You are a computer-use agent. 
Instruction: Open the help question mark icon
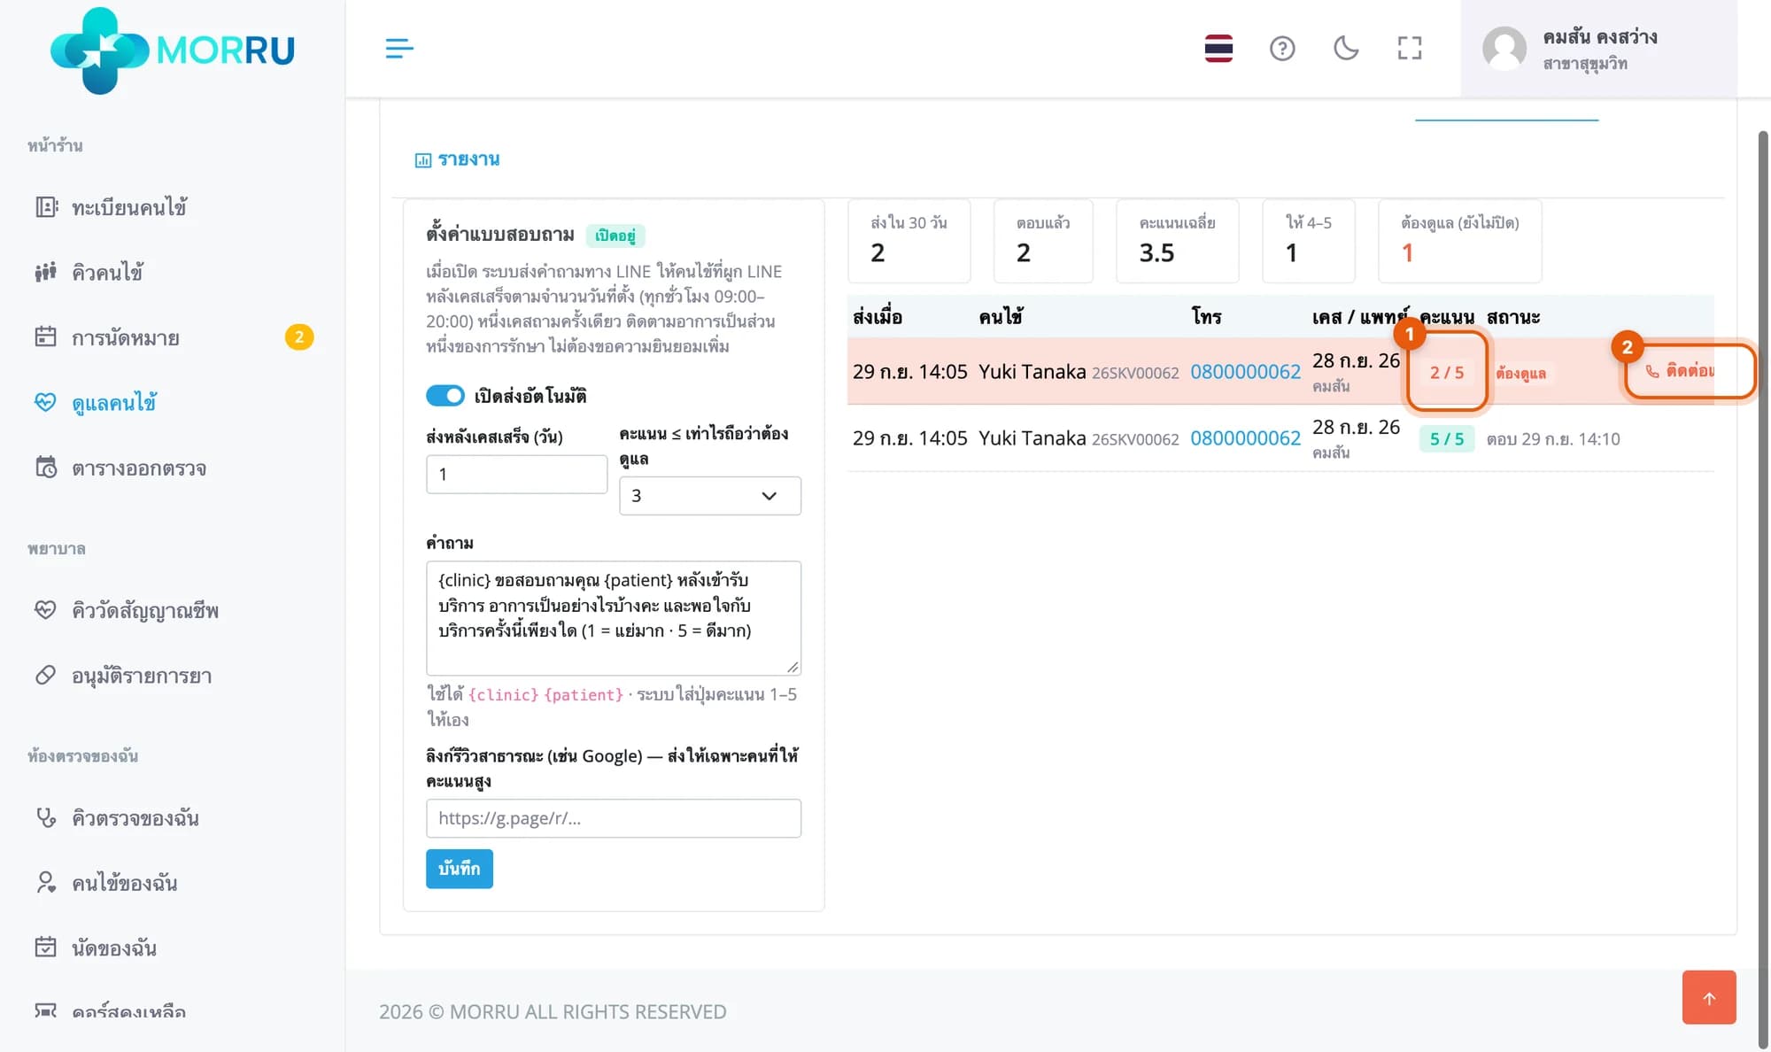point(1282,48)
